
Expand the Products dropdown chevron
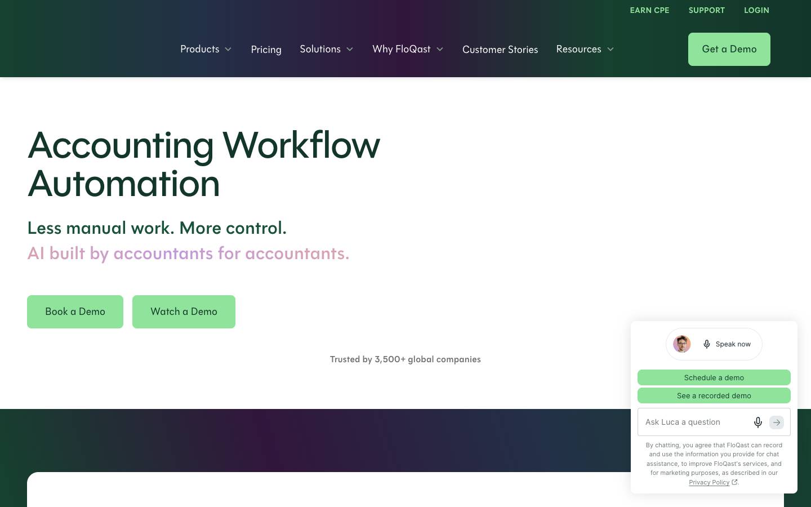coord(228,50)
